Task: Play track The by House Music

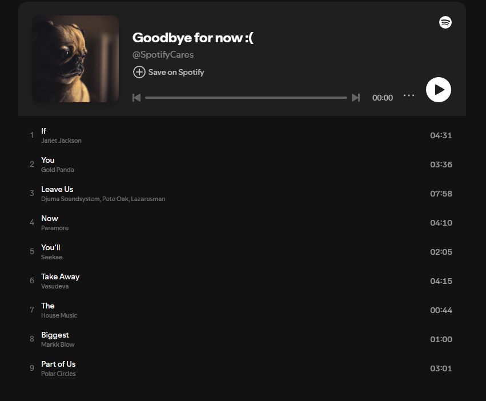Action: 48,306
